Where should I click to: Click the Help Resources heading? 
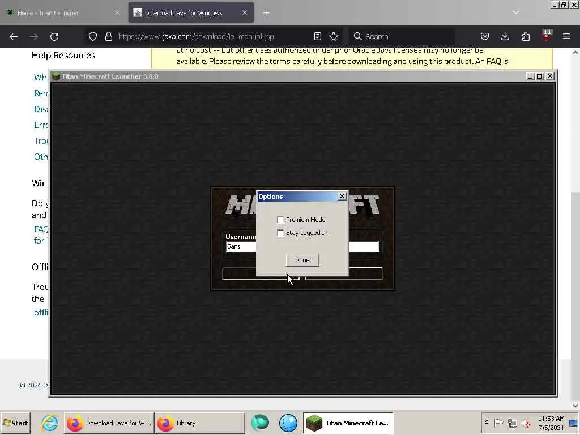(x=63, y=55)
